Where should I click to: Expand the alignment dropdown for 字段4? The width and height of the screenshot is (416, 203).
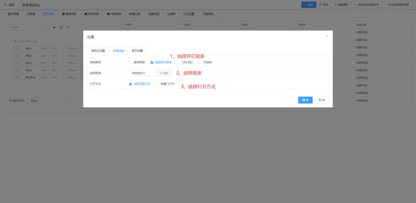pyautogui.click(x=55, y=70)
